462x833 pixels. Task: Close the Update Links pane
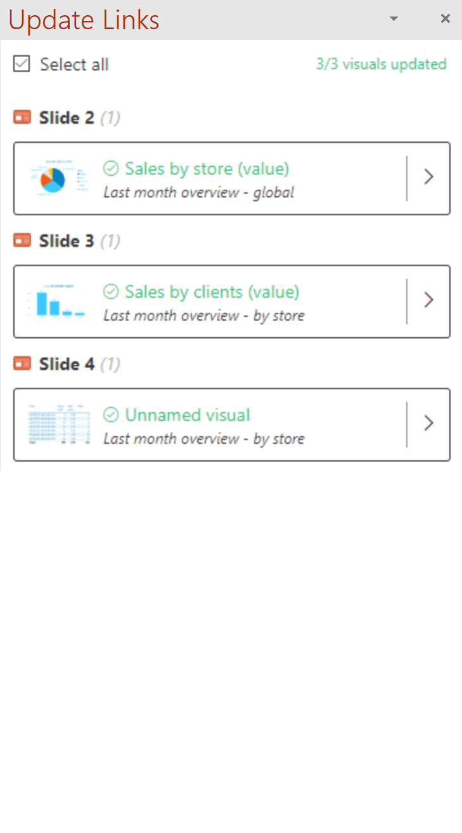tap(446, 19)
